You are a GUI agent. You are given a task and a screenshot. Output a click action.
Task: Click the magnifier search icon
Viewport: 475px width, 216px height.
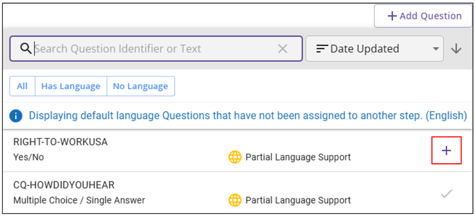click(x=26, y=48)
